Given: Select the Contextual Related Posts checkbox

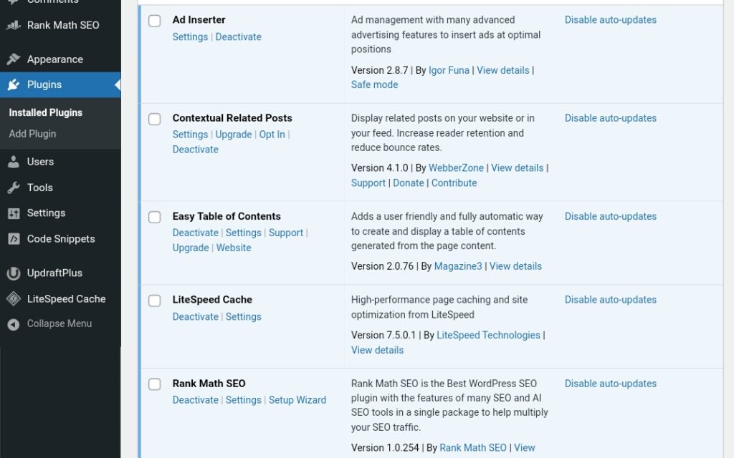Looking at the screenshot, I should point(155,119).
